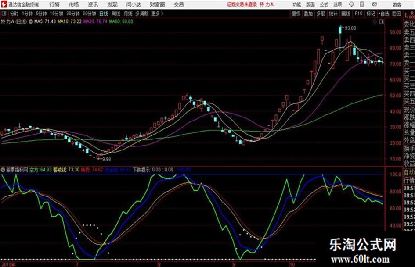Switch to the 15分钟 period tab
The width and height of the screenshot is (415, 267).
click(56, 14)
